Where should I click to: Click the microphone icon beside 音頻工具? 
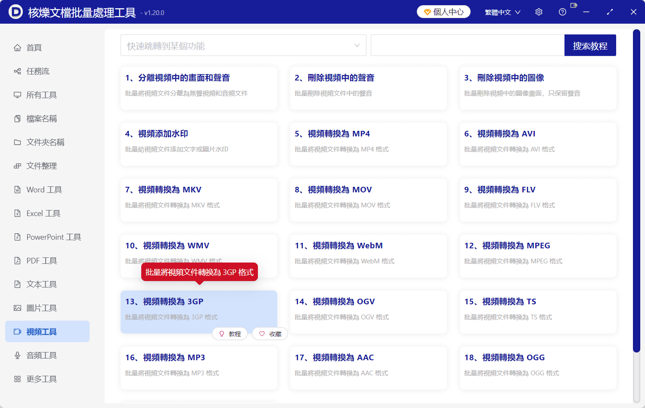click(x=17, y=355)
